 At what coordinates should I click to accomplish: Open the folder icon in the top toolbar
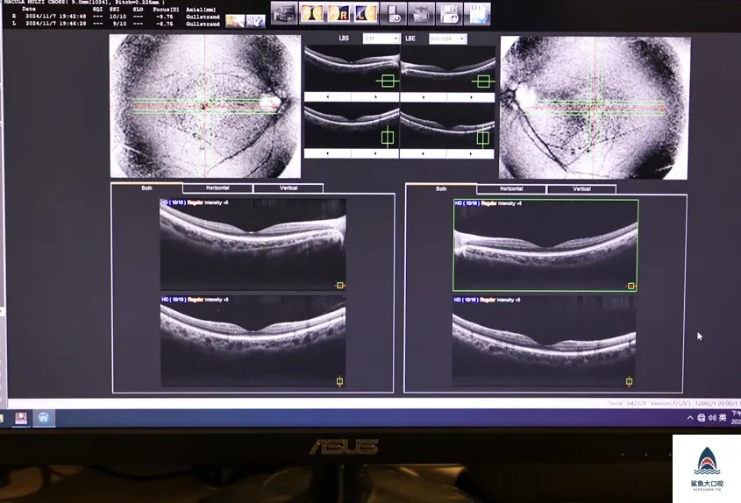pyautogui.click(x=421, y=14)
